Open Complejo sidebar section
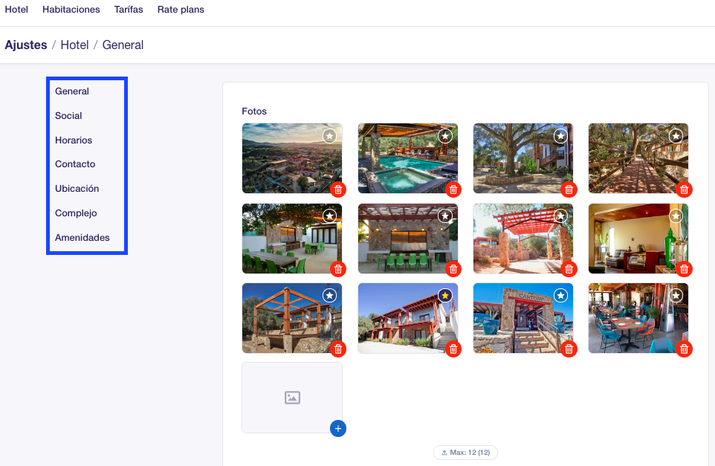 [76, 213]
